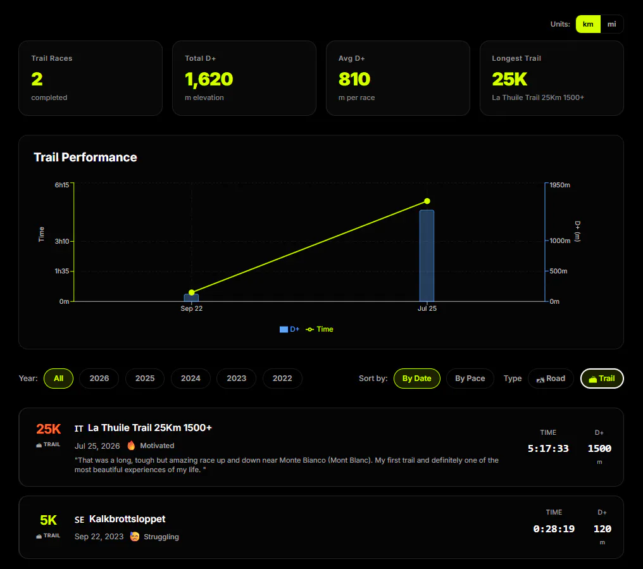
Task: Sort races By Date
Action: tap(416, 378)
